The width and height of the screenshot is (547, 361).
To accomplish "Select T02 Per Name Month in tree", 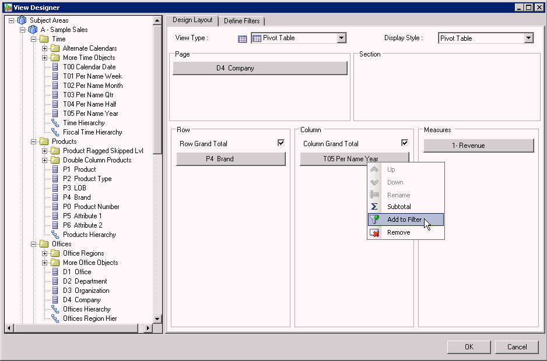I will tap(93, 86).
